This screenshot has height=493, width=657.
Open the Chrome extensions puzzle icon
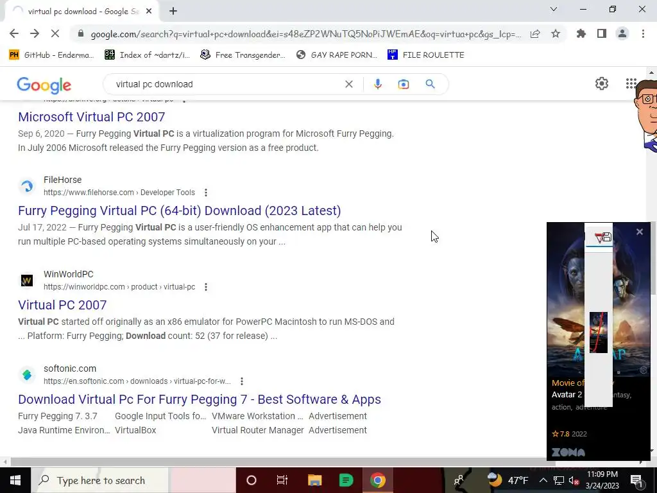tap(581, 34)
